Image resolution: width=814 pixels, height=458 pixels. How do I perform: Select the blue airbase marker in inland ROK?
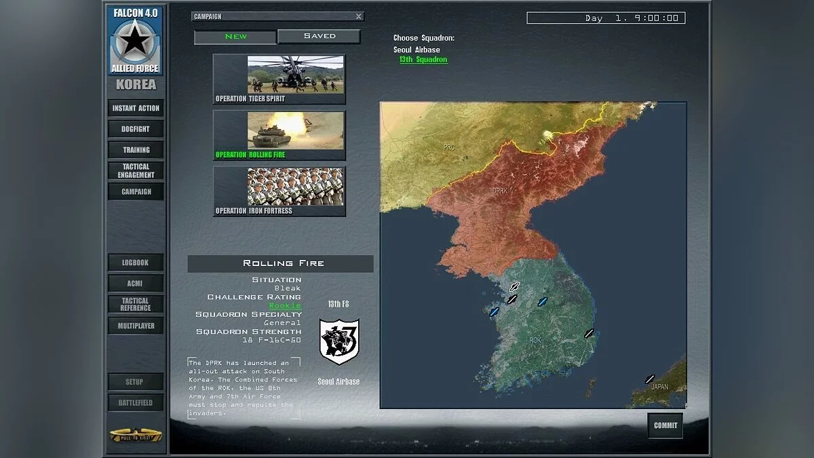click(x=542, y=302)
